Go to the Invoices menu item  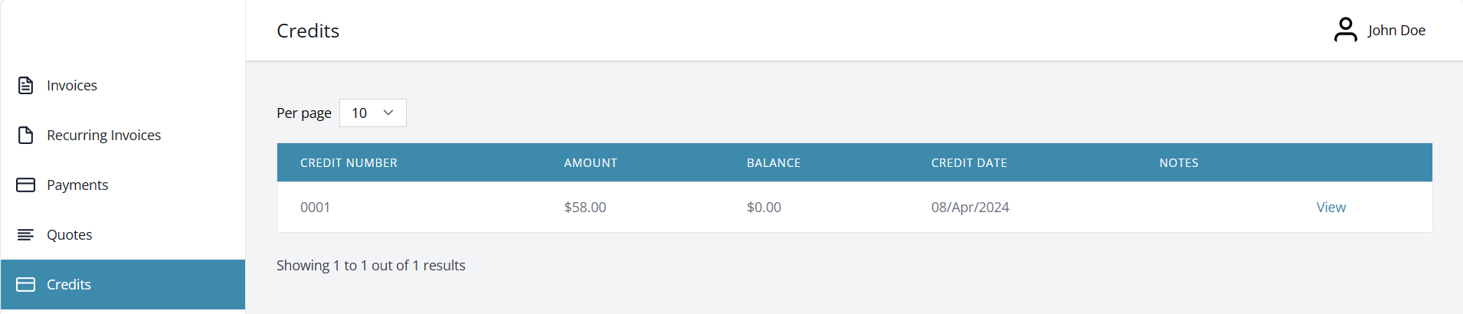tap(72, 85)
